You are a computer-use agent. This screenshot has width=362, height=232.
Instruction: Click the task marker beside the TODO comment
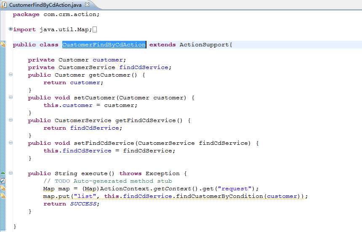pyautogui.click(x=3, y=181)
